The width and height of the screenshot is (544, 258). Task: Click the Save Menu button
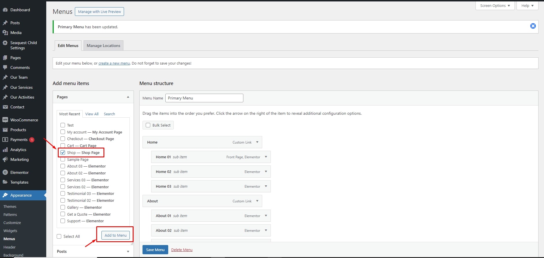[x=155, y=250]
